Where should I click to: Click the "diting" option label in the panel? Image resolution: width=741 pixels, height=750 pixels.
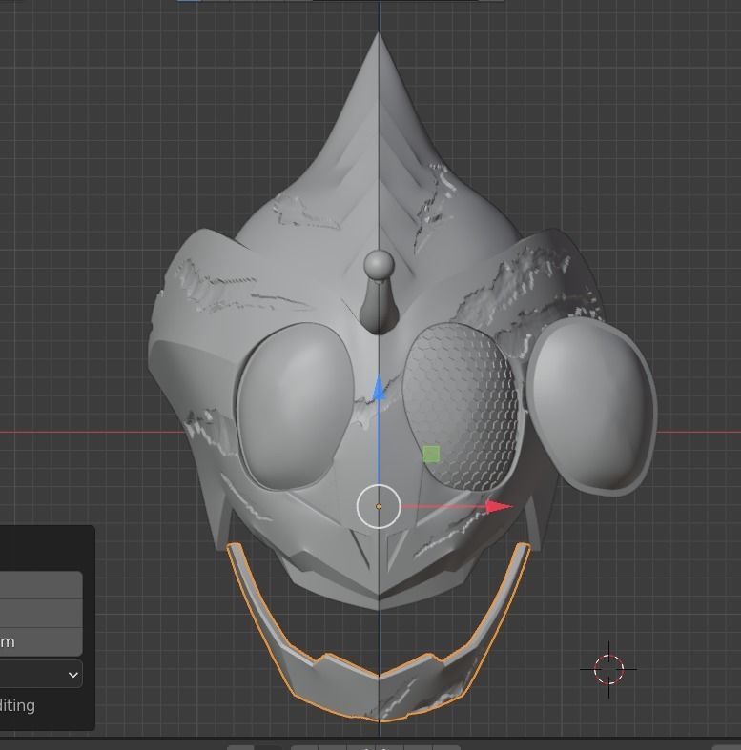(17, 706)
